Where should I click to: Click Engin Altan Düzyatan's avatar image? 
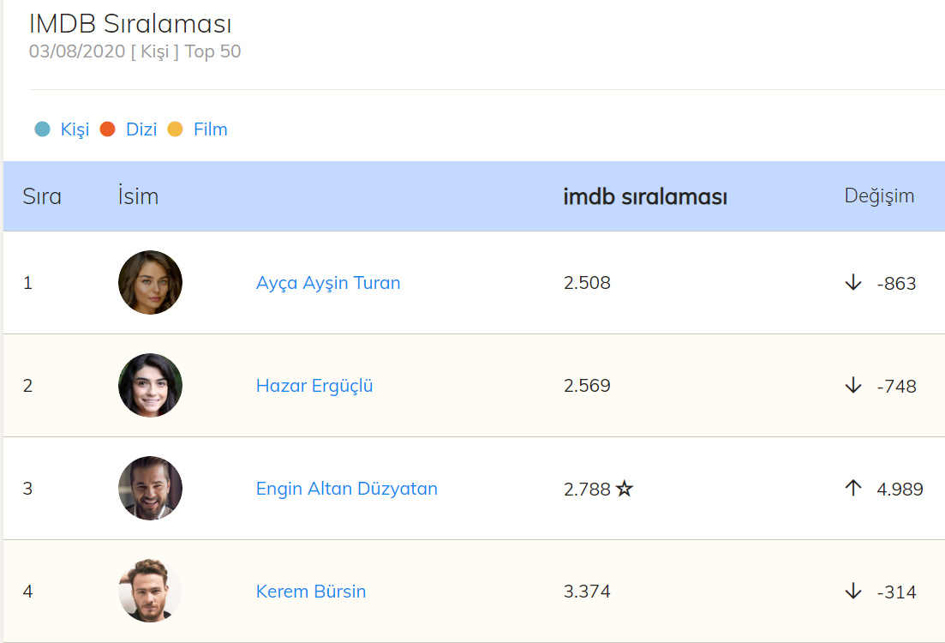tap(150, 489)
